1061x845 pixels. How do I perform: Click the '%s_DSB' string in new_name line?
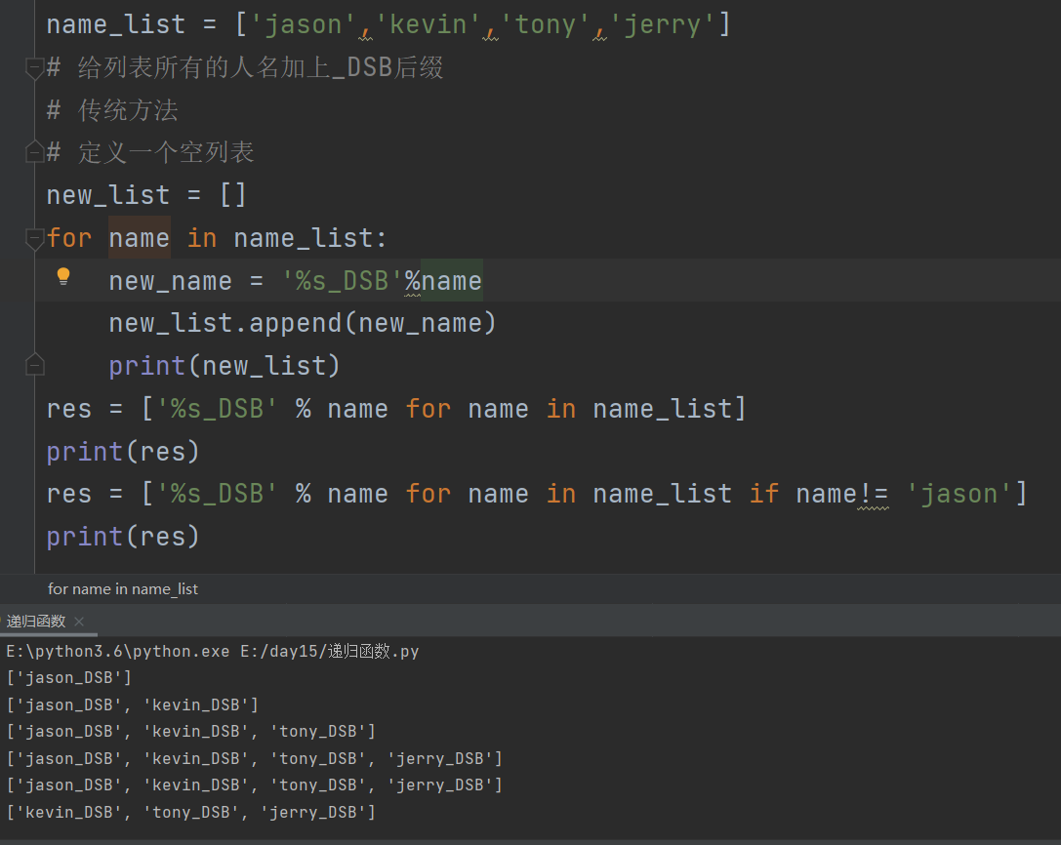343,281
